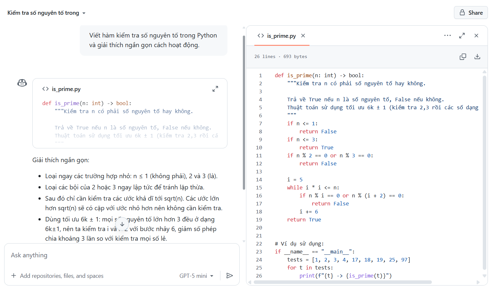Screen dimensions: 494x290
Task: Close the is_prime.py editor tab
Action: pos(303,36)
